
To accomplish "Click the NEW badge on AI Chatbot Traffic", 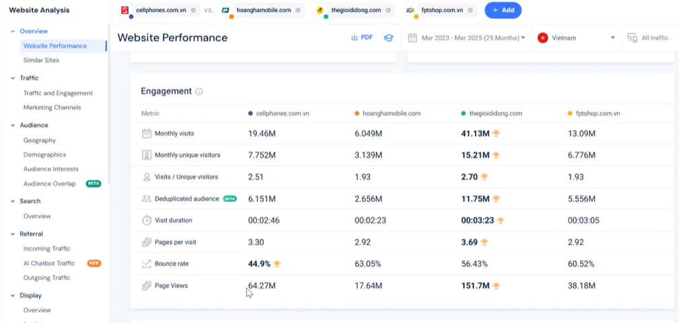I will (x=94, y=263).
